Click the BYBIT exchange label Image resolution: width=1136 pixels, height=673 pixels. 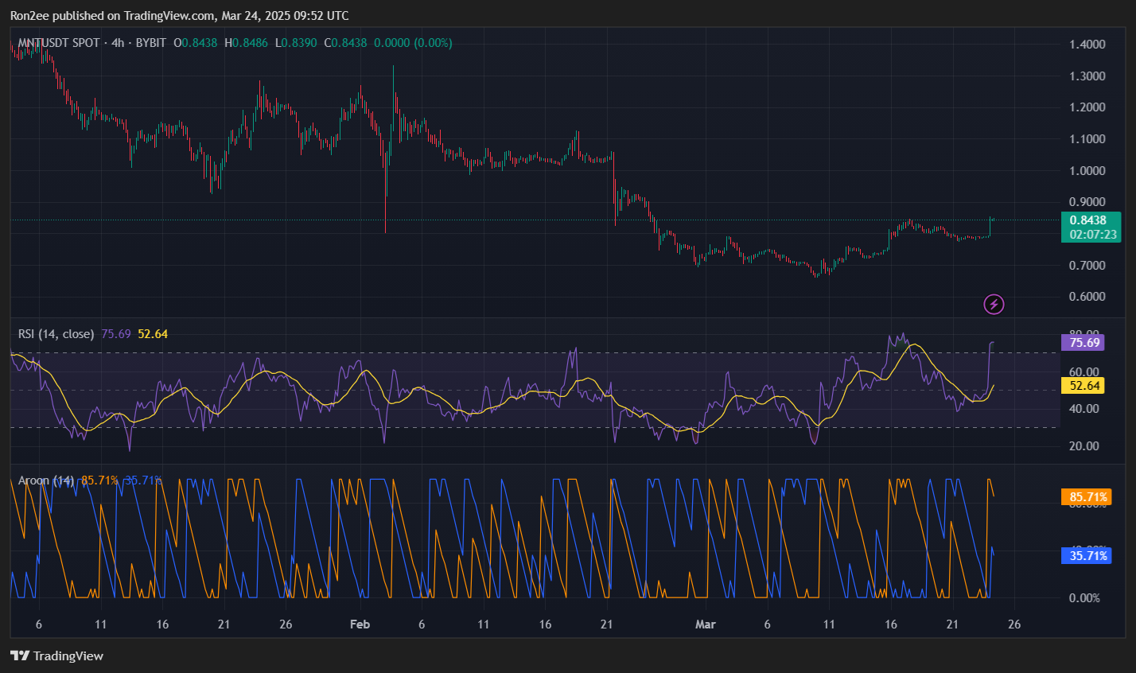coord(151,43)
